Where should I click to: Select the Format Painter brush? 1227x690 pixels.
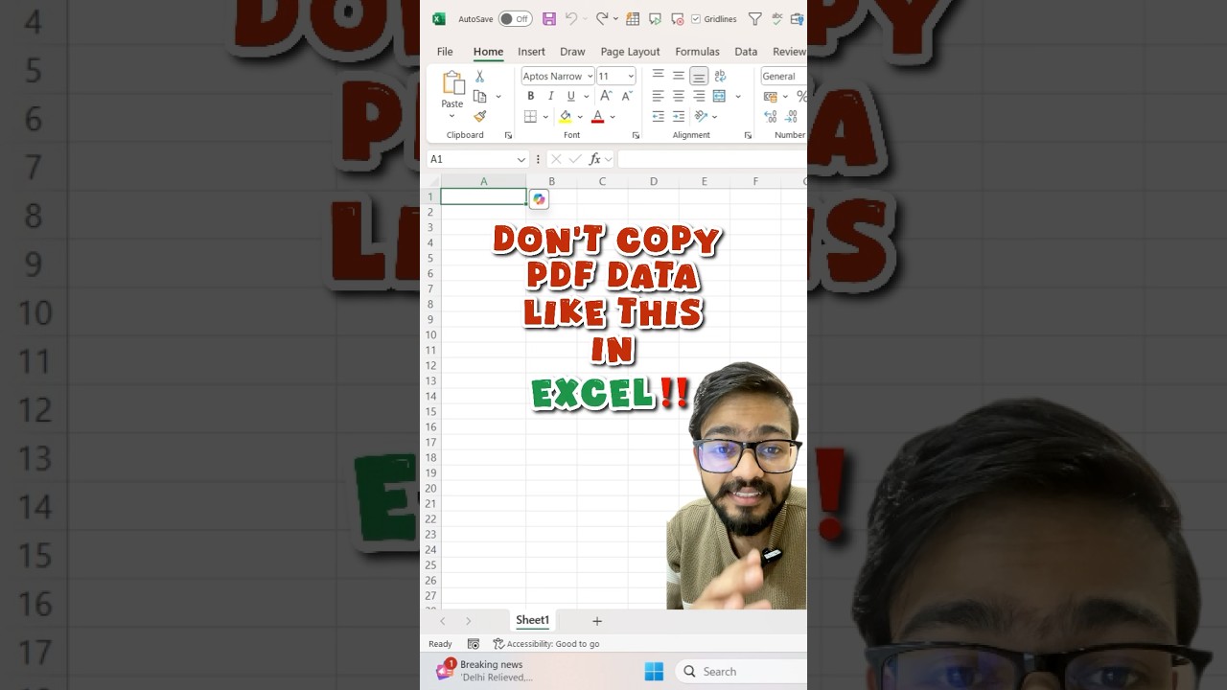(x=480, y=116)
